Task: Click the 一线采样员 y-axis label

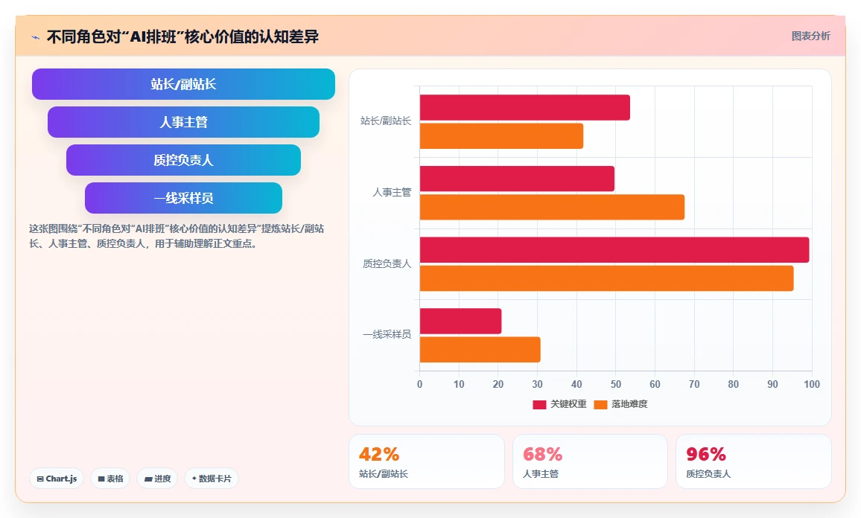Action: point(387,334)
